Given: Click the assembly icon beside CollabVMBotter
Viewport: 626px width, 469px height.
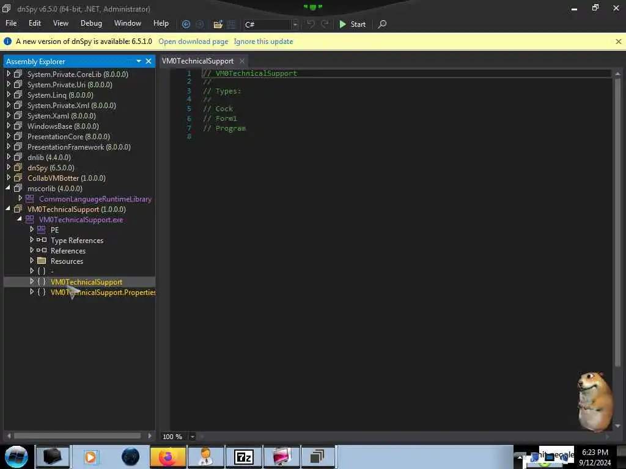Looking at the screenshot, I should pos(18,178).
